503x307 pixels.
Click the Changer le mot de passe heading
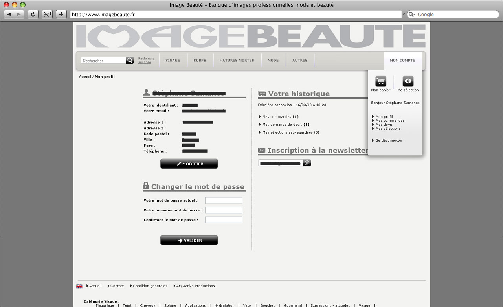198,187
